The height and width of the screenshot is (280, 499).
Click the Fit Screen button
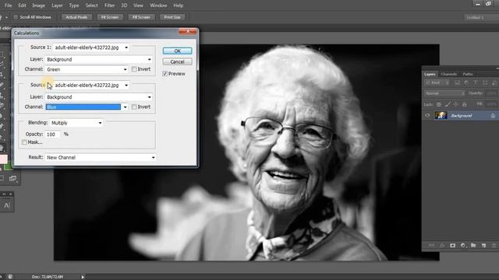[x=110, y=17]
